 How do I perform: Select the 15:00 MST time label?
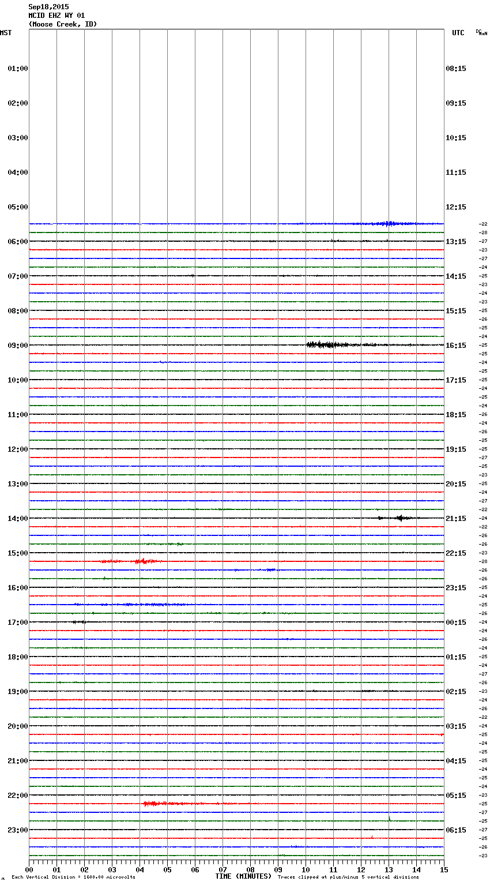18,553
